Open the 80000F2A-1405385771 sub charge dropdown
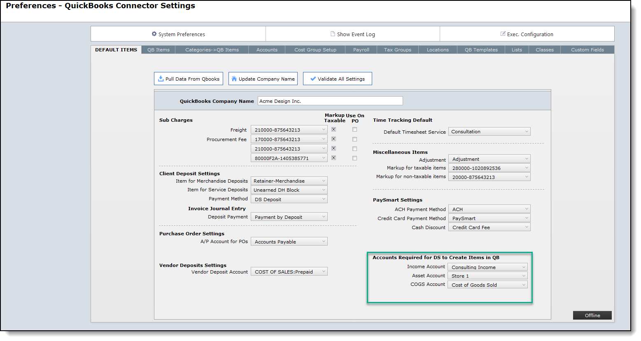The width and height of the screenshot is (641, 341). 289,158
